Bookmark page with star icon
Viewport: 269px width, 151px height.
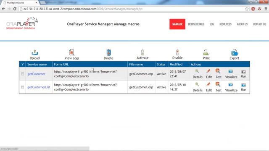click(247, 9)
